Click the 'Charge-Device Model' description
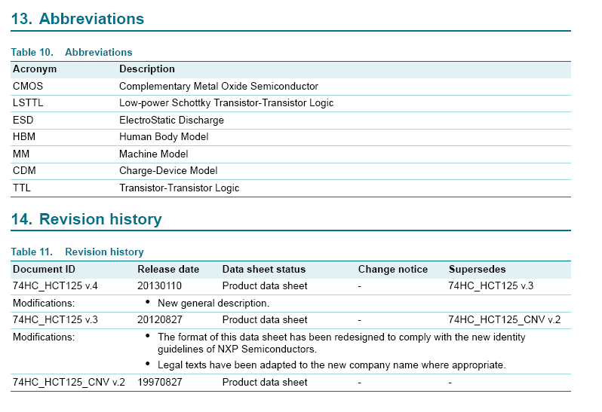Viewport: 602px width, 412px height. 168,170
